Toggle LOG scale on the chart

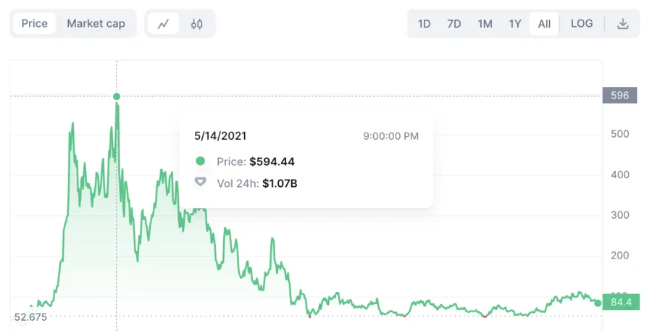582,24
